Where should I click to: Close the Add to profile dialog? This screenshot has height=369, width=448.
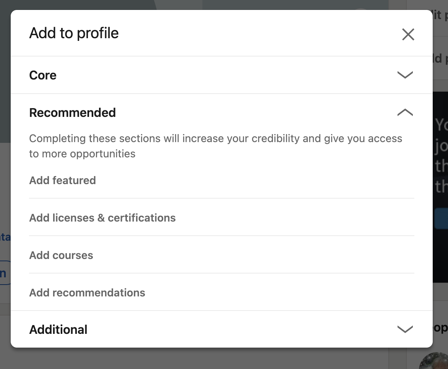click(408, 34)
